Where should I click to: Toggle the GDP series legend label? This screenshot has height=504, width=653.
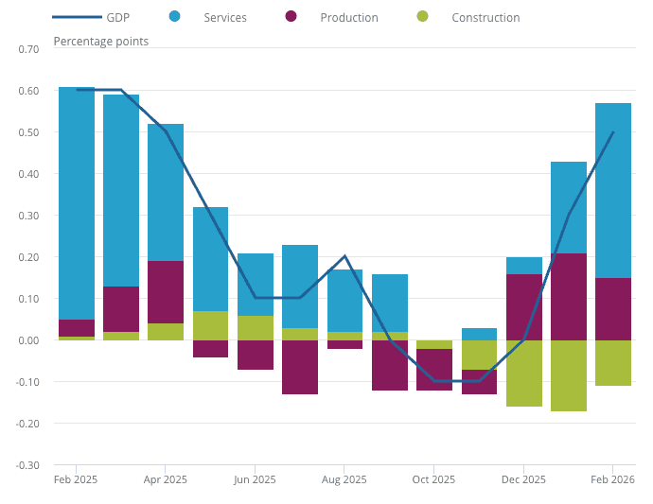tap(117, 18)
